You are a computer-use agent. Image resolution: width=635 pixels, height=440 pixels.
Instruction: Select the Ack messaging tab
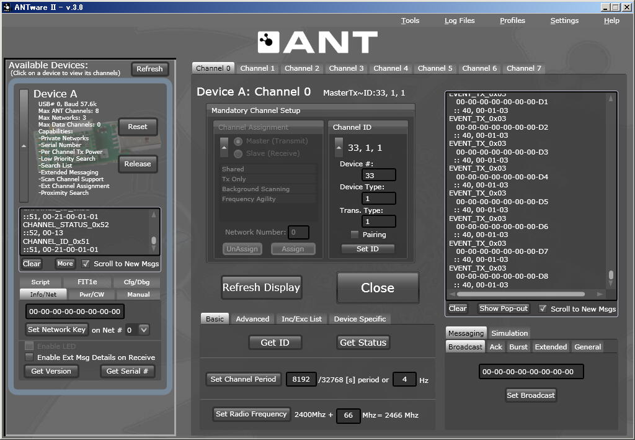point(495,347)
